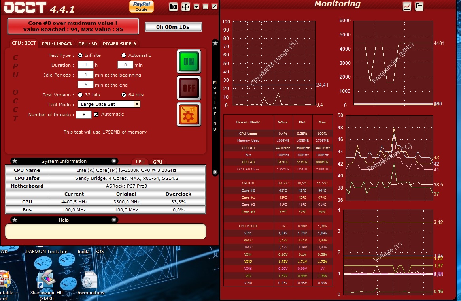Click the Motherboard ASRock: P67 Pro3 cell
Screen dimensions: 461x301
(127, 186)
